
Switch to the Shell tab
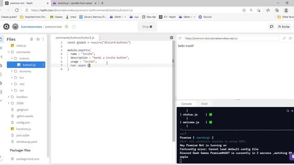pyautogui.click(x=204, y=104)
